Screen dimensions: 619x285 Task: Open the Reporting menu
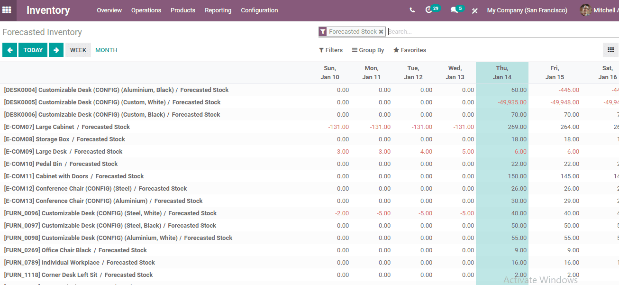coord(218,10)
